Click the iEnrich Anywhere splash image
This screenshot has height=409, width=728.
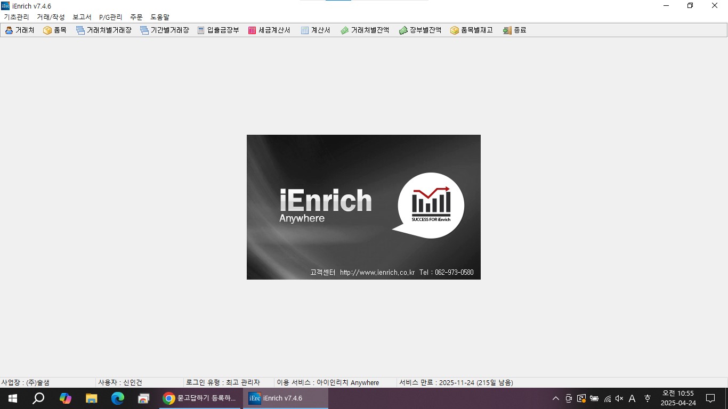click(x=363, y=207)
